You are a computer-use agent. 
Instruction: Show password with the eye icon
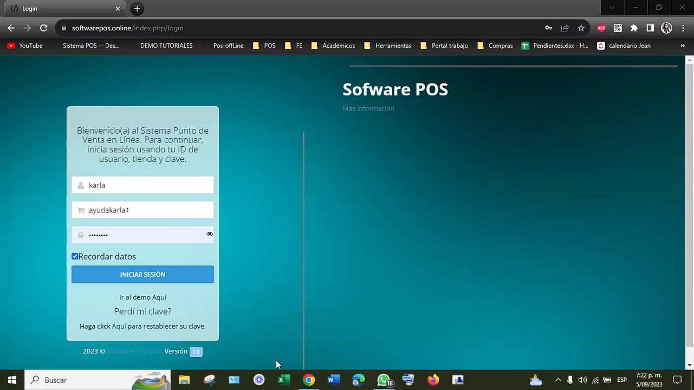(210, 235)
